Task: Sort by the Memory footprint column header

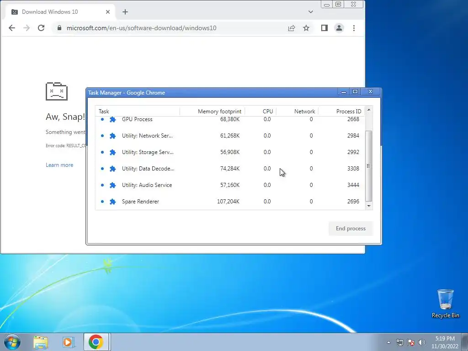Action: coord(213,112)
